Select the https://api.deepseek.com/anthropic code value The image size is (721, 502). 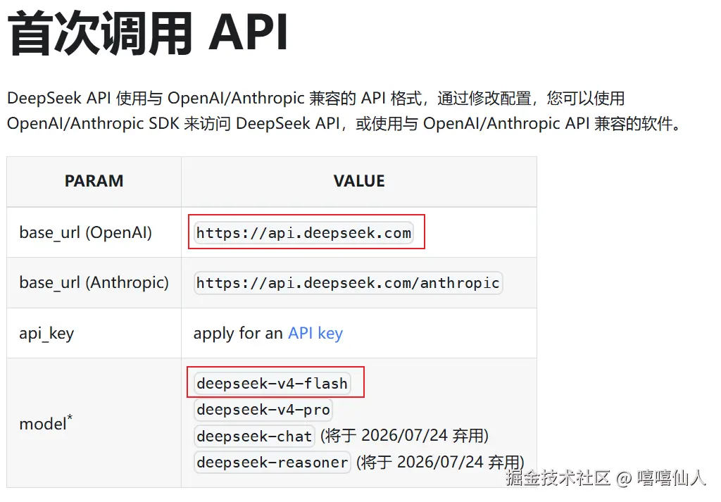(348, 283)
